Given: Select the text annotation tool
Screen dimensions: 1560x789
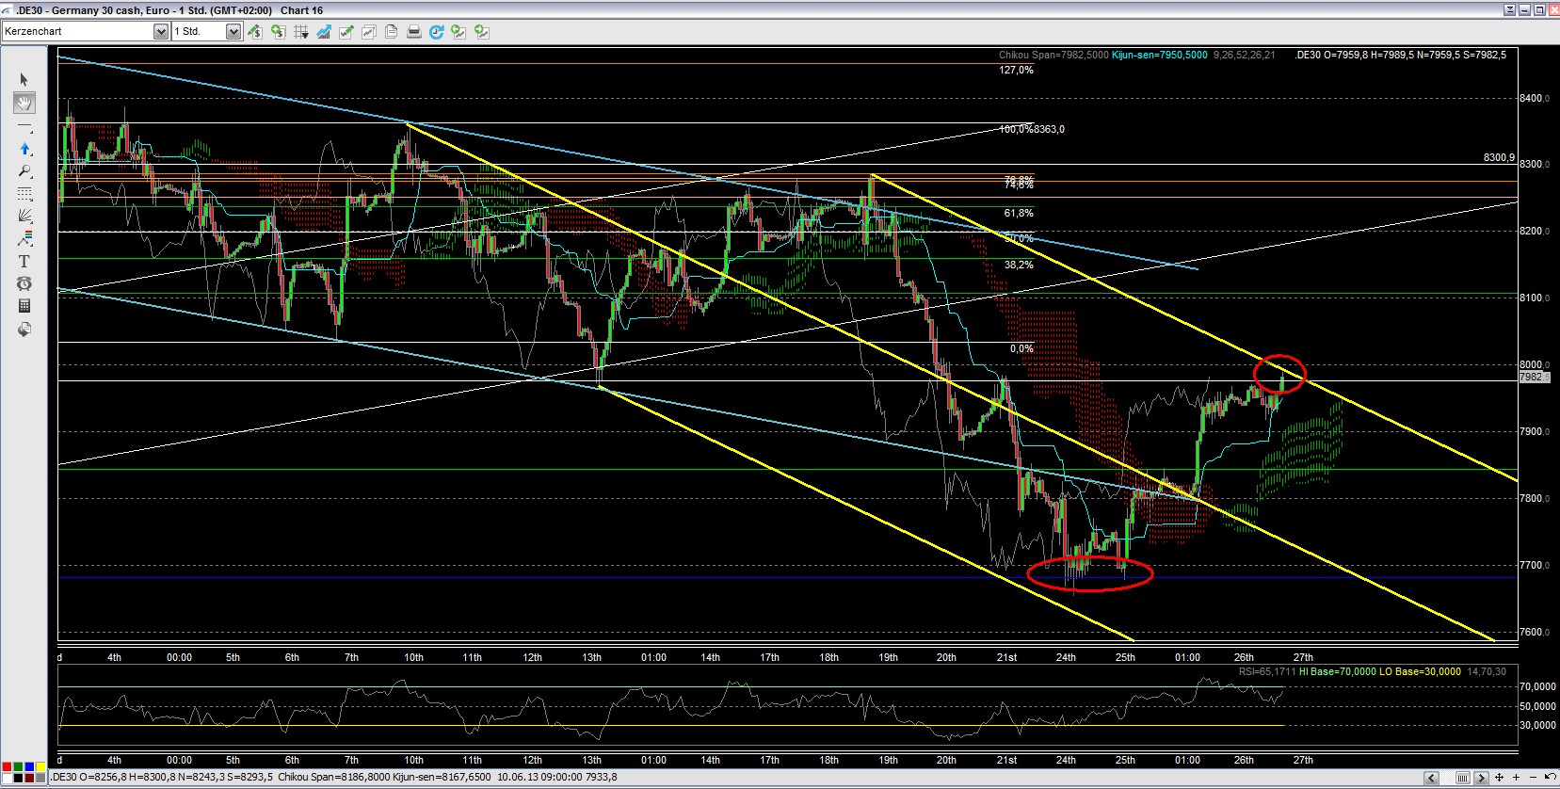Looking at the screenshot, I should tap(24, 262).
